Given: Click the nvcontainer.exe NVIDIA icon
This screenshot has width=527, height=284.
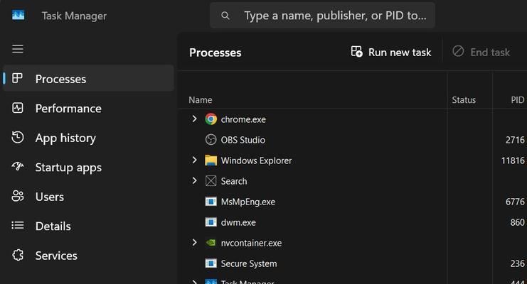Looking at the screenshot, I should point(211,242).
